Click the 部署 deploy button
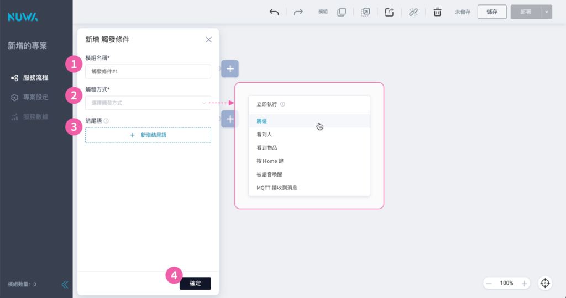 pyautogui.click(x=526, y=12)
